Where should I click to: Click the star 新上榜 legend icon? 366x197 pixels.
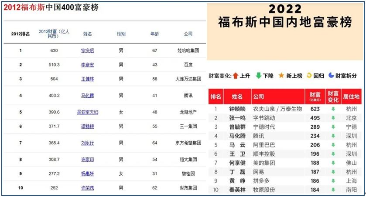[281, 75]
